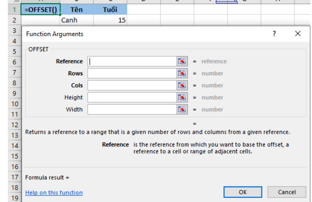
Task: Click the Rows field range selector icon
Action: tap(182, 73)
